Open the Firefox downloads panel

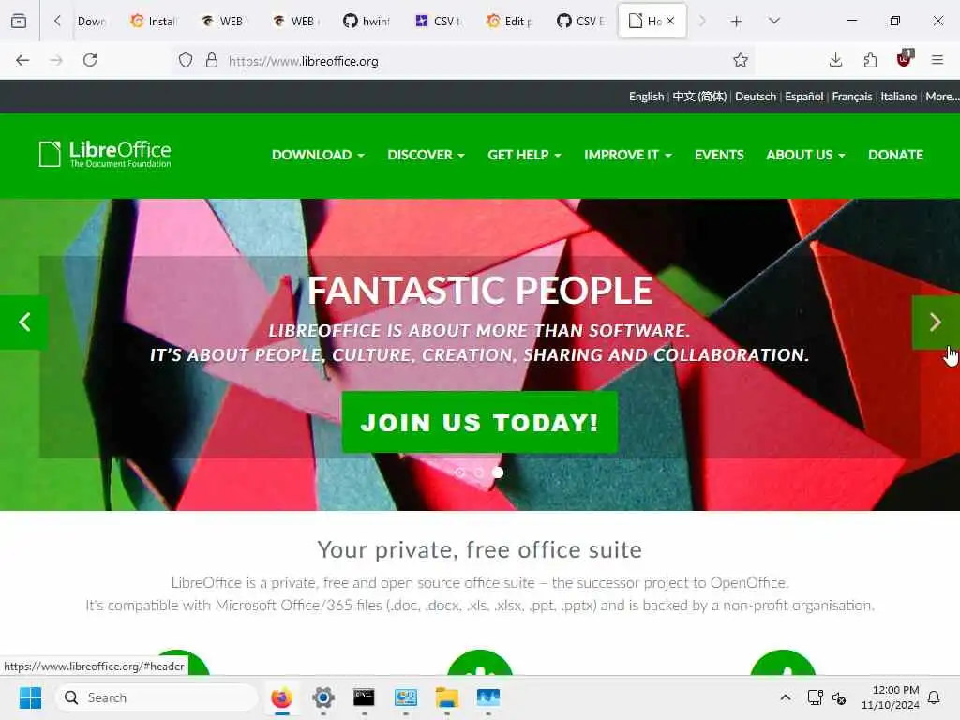pos(835,60)
